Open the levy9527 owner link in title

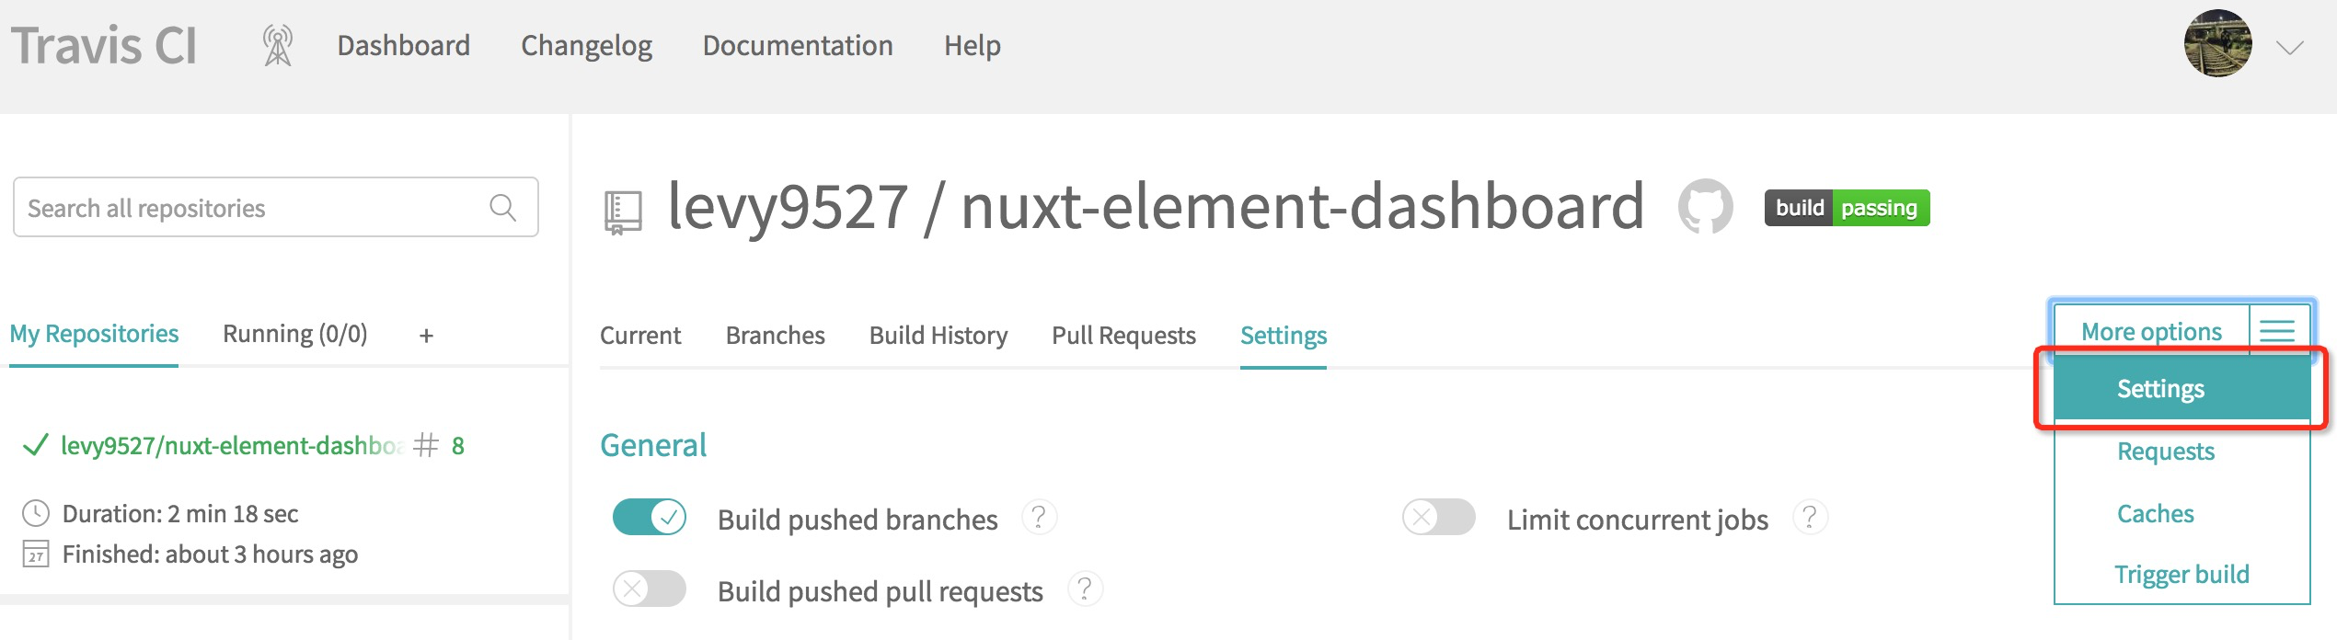788,206
